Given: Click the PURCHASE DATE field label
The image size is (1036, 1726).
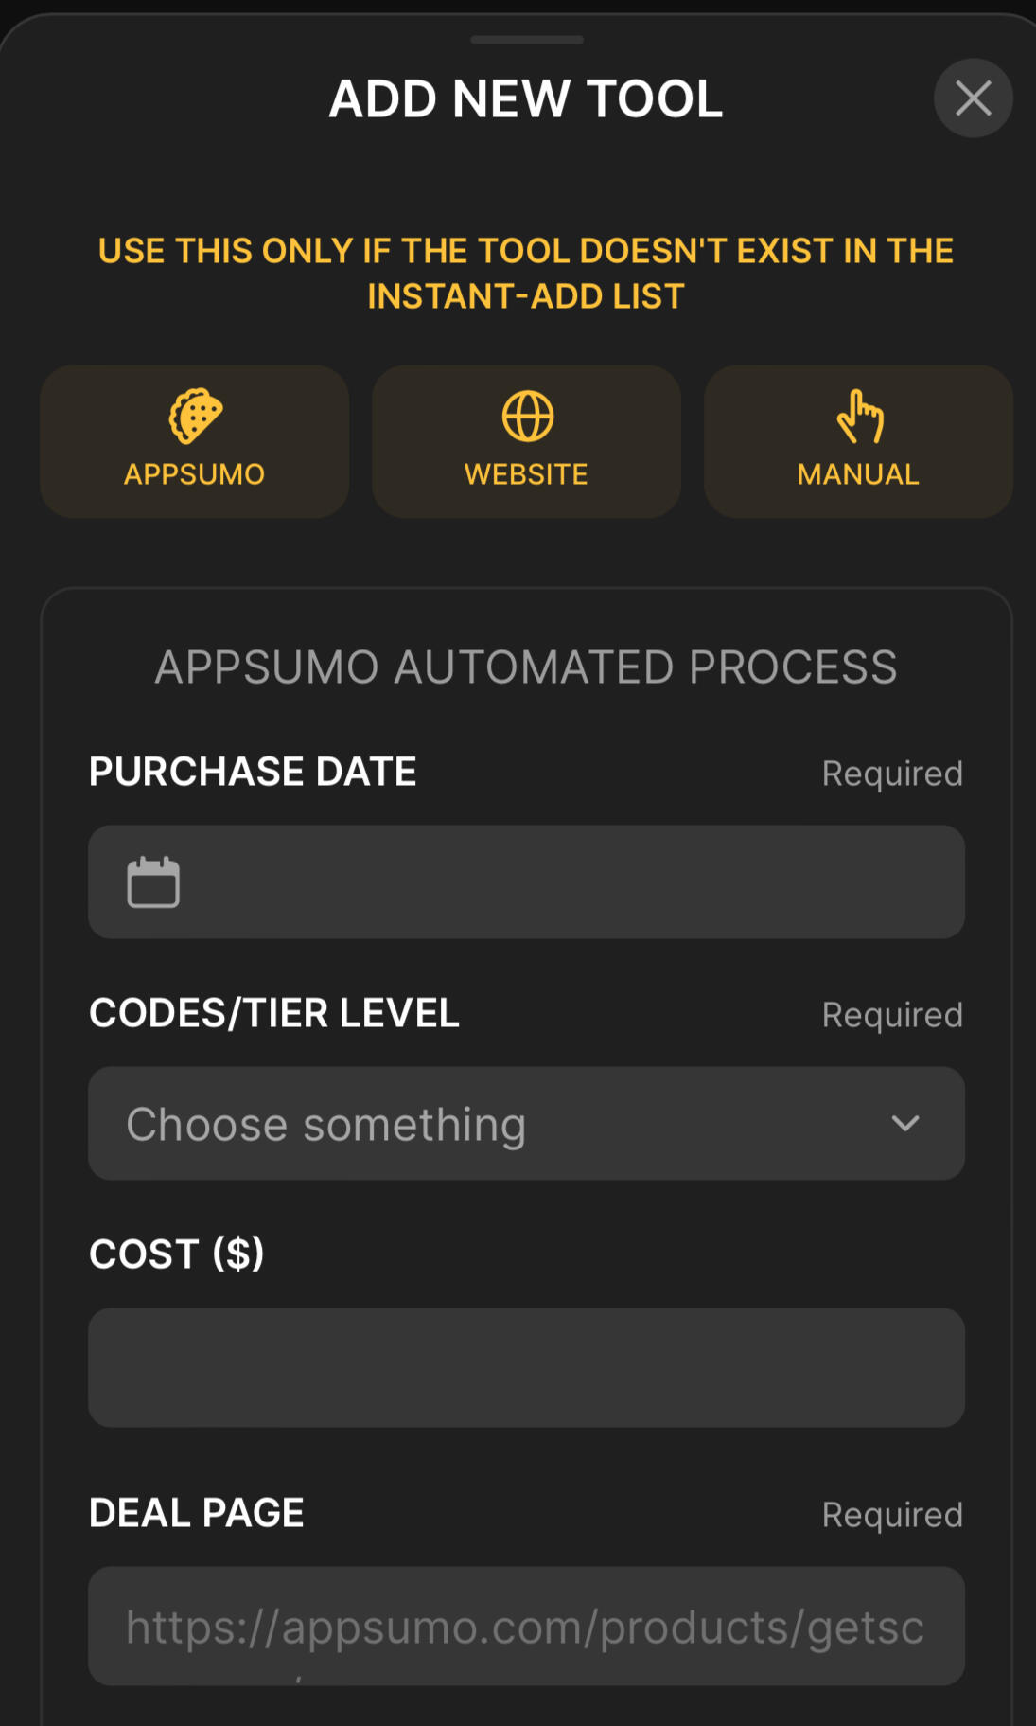Looking at the screenshot, I should pyautogui.click(x=253, y=772).
